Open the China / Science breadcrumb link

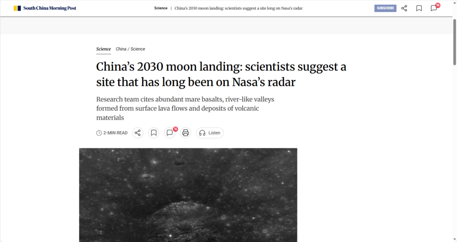(x=130, y=49)
